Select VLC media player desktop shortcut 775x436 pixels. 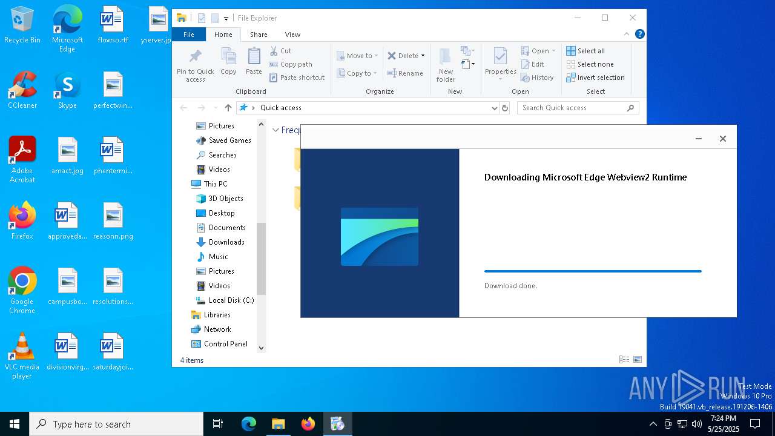click(22, 356)
